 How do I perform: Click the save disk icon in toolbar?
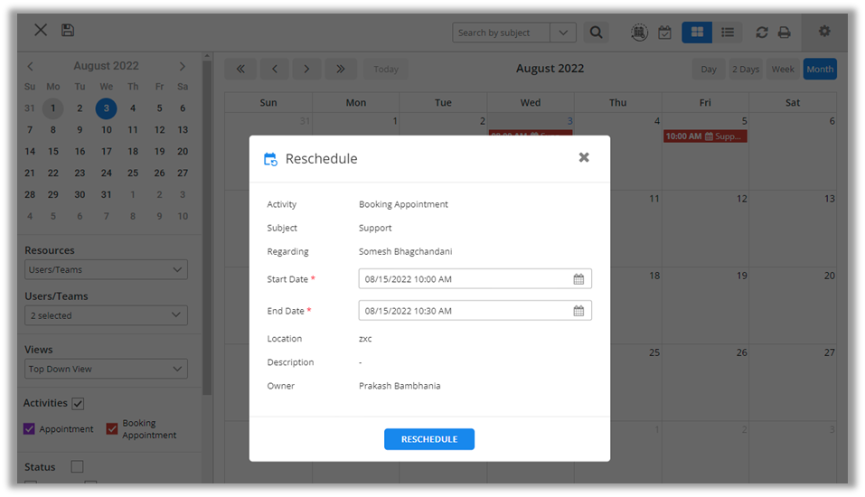(x=68, y=30)
